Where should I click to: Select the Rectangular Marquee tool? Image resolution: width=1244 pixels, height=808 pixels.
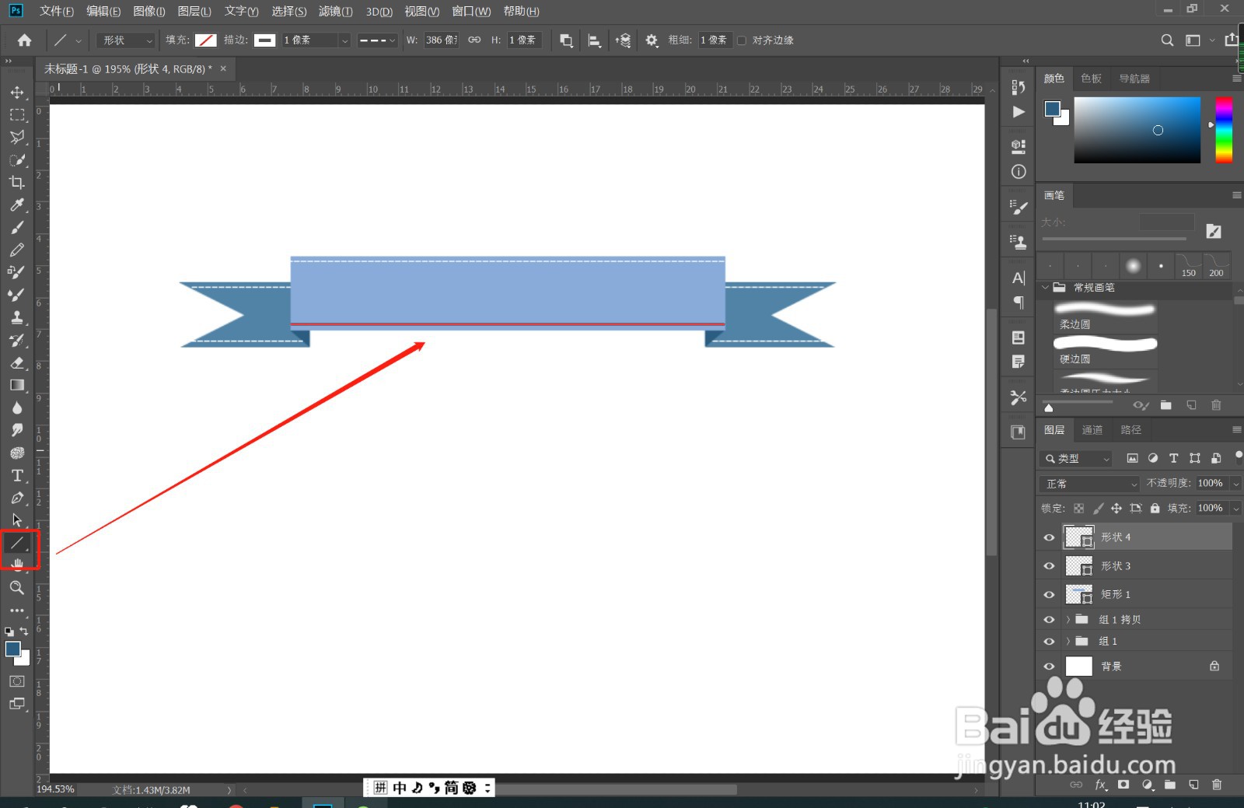point(17,115)
